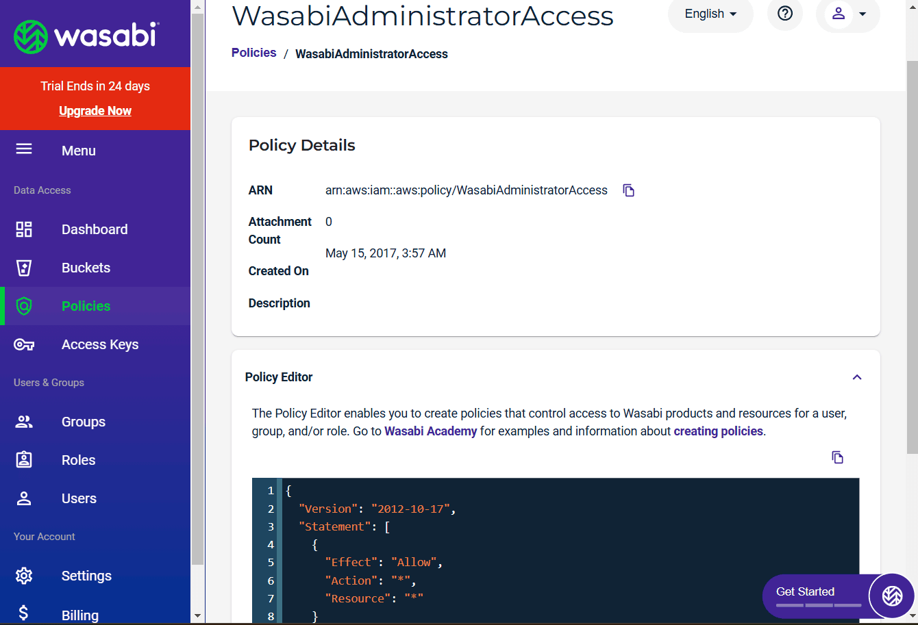
Task: Click the "Action" line in editor
Action: click(x=371, y=581)
